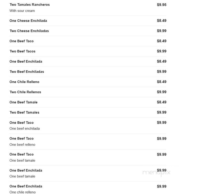Click the 'One beef enchilada' combo description
Screen dimensions: 203x194
(x=25, y=129)
